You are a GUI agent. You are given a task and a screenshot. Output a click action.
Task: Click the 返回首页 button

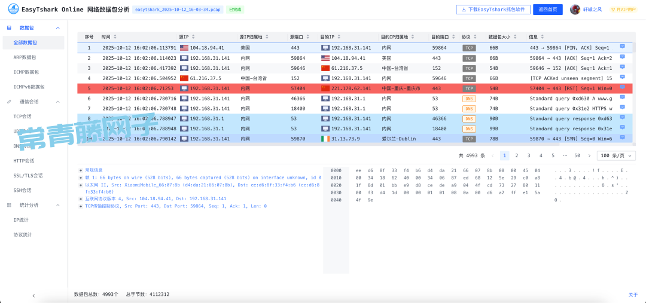coord(547,10)
